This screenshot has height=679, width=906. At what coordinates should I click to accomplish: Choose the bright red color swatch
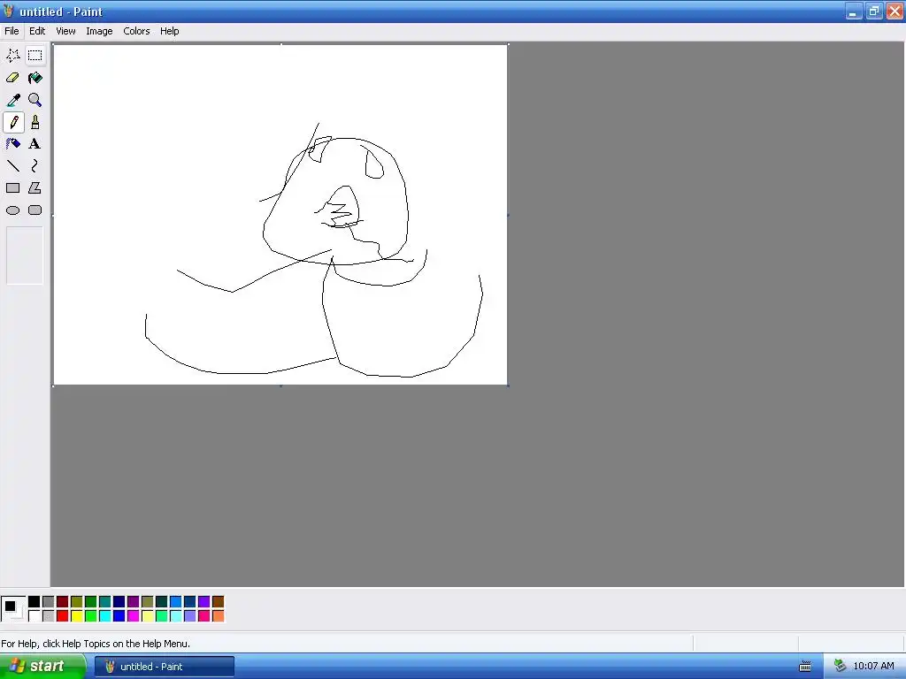[x=63, y=616]
